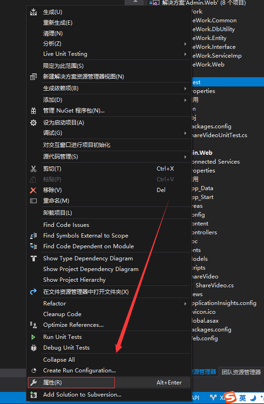Click the new Solution Explorer view icon
Screen dimensions: 264x404
[33, 77]
